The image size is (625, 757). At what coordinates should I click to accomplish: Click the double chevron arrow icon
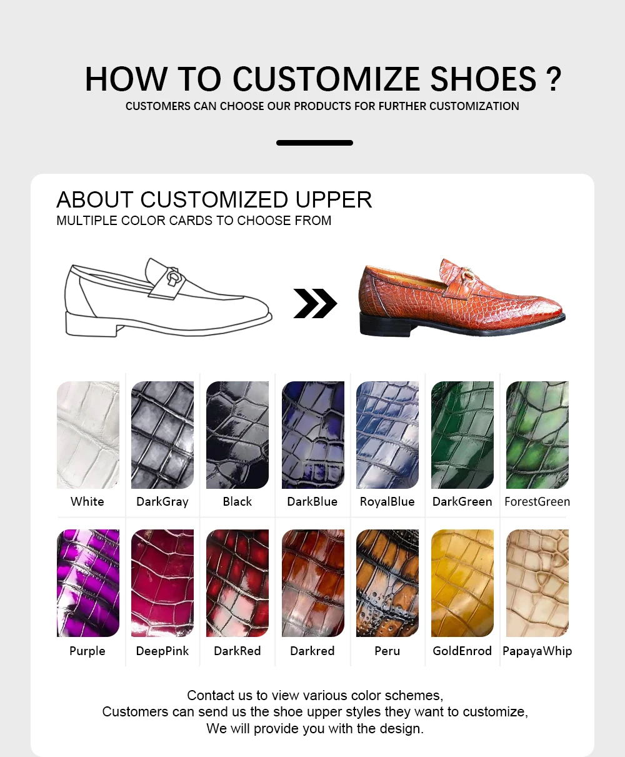pos(315,304)
